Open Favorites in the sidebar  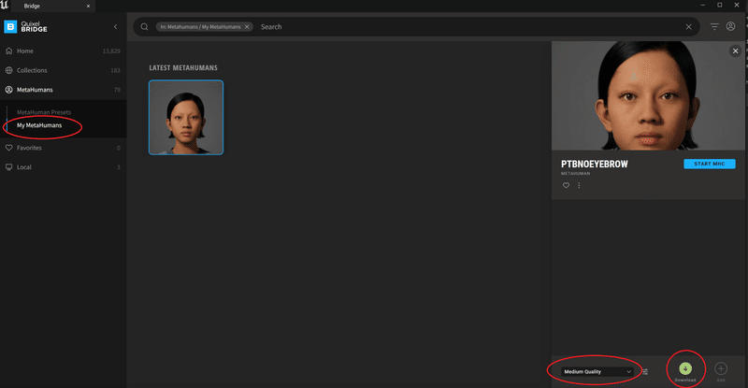click(x=63, y=148)
